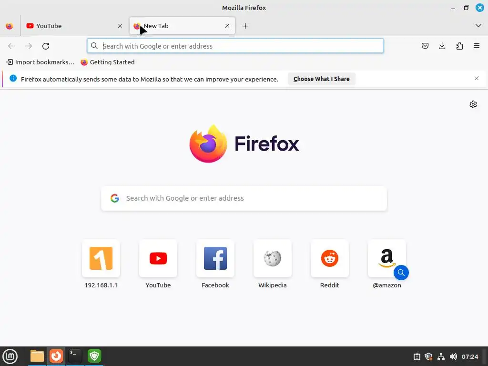The width and height of the screenshot is (488, 366).
Task: Open the update manager shield tray icon
Action: coord(428,356)
